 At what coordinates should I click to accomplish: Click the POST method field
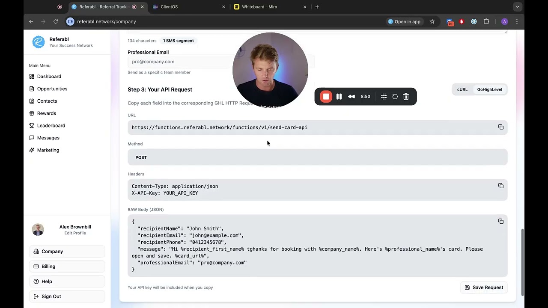click(317, 157)
